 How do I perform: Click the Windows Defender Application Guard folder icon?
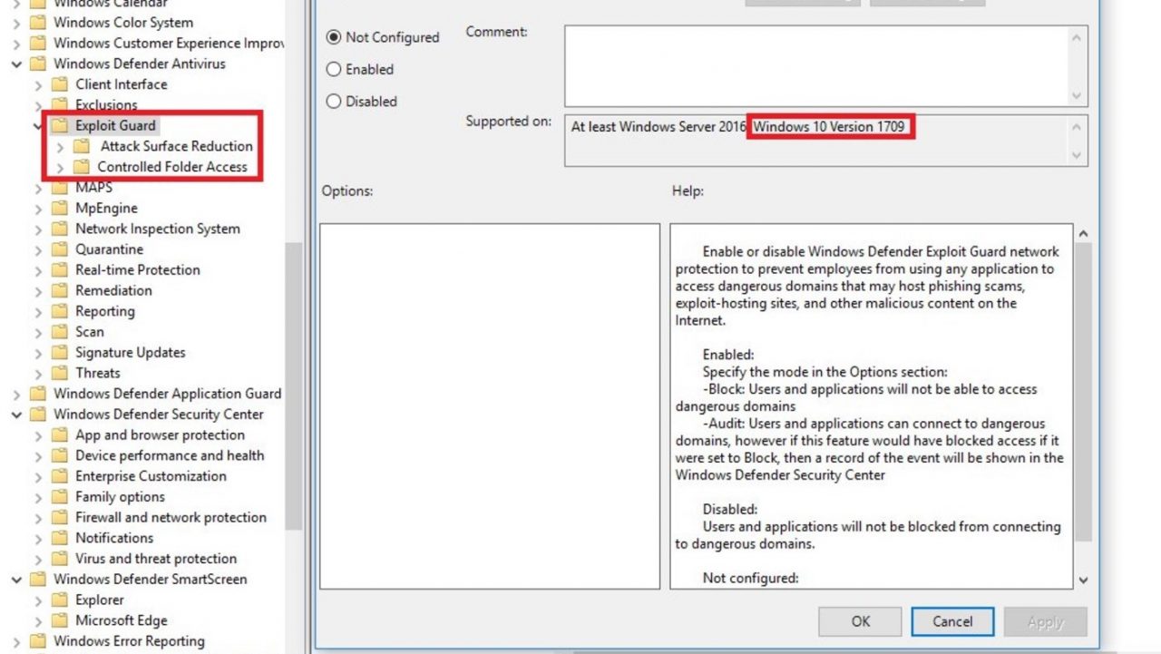(37, 394)
